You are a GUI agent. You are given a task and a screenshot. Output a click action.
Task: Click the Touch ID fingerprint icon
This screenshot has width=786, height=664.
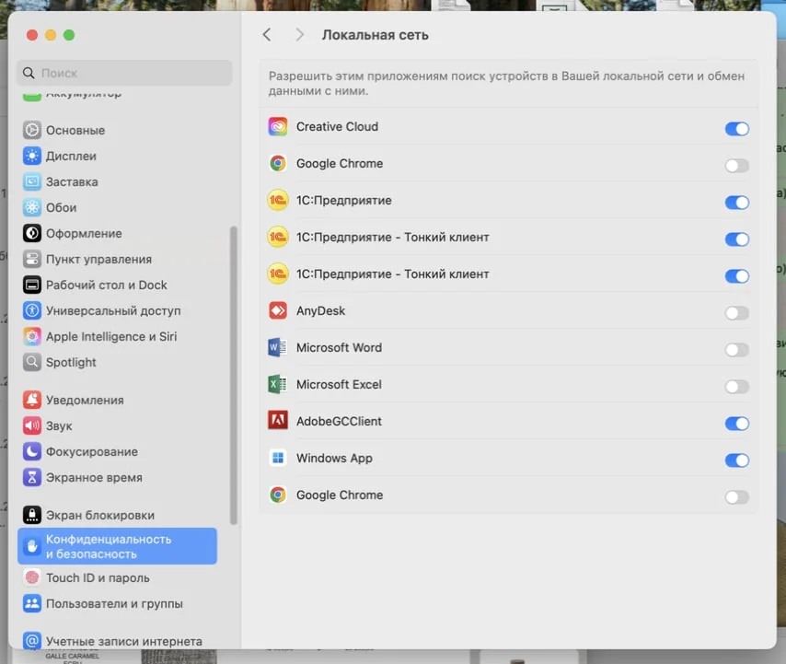pyautogui.click(x=32, y=577)
